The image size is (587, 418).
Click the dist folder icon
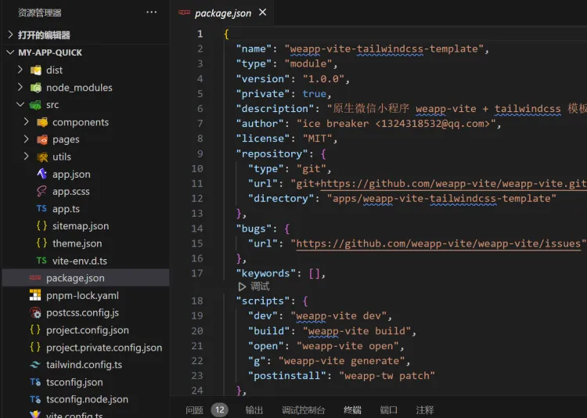click(36, 70)
